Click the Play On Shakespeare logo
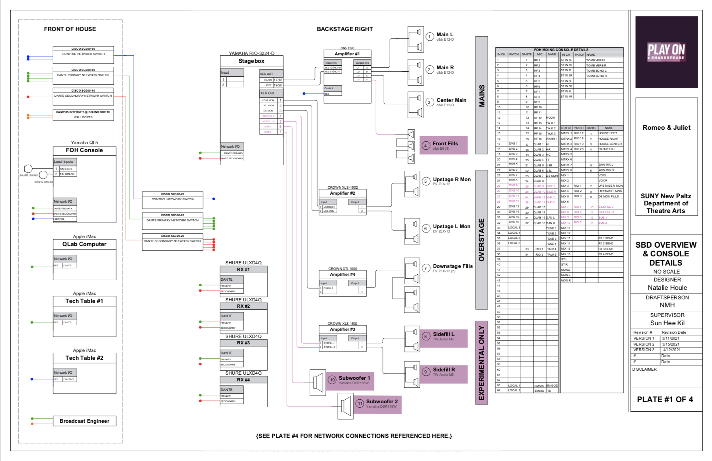Image resolution: width=712 pixels, height=461 pixels. pyautogui.click(x=666, y=52)
